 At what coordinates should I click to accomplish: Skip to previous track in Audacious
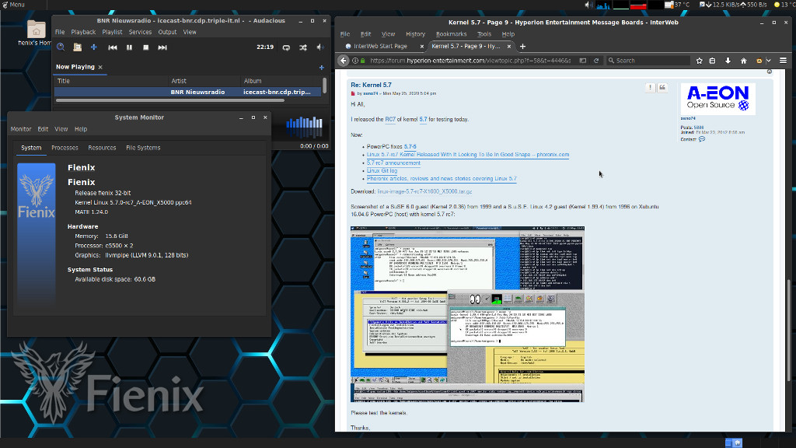(113, 47)
